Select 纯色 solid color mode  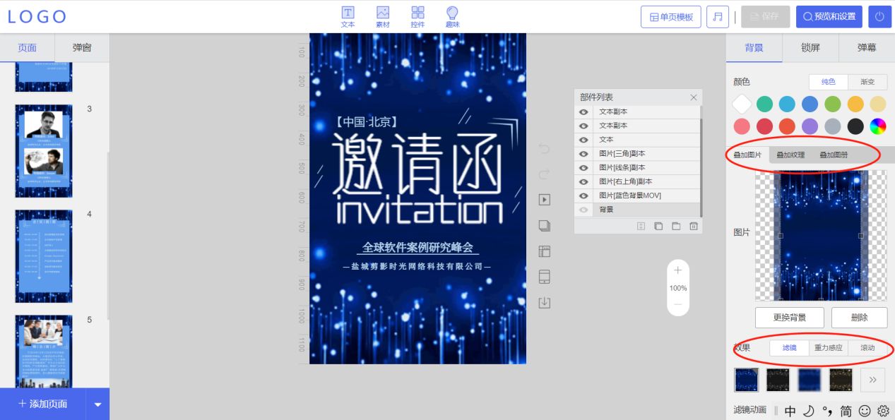828,82
